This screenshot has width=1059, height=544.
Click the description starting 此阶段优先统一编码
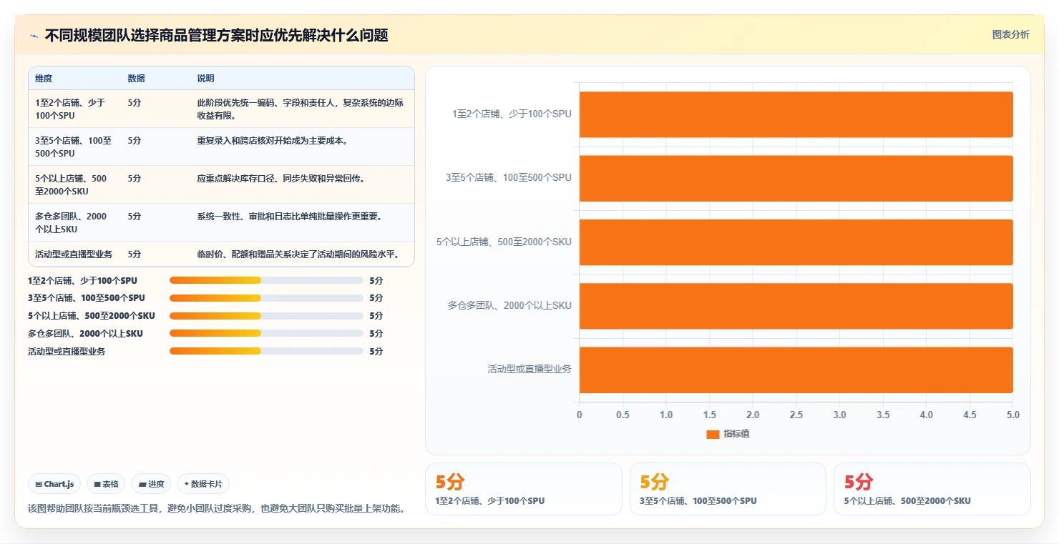pos(301,109)
